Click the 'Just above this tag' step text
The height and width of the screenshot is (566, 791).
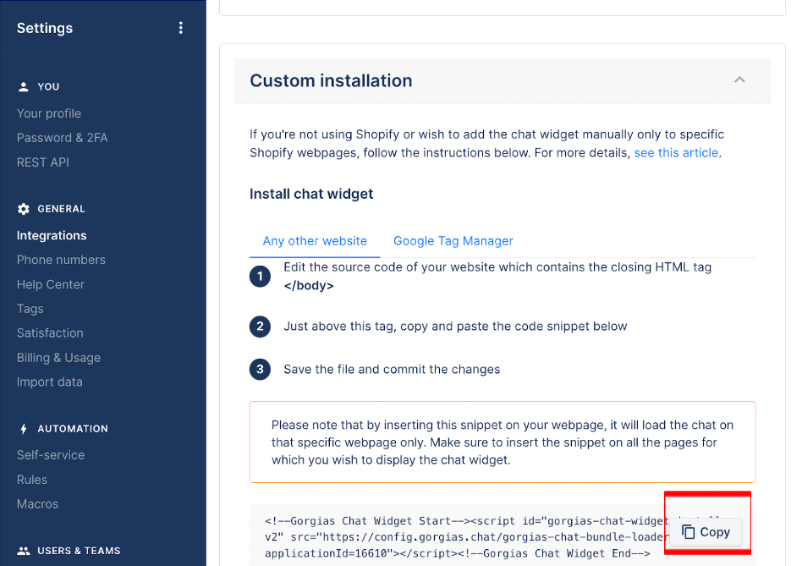click(455, 327)
